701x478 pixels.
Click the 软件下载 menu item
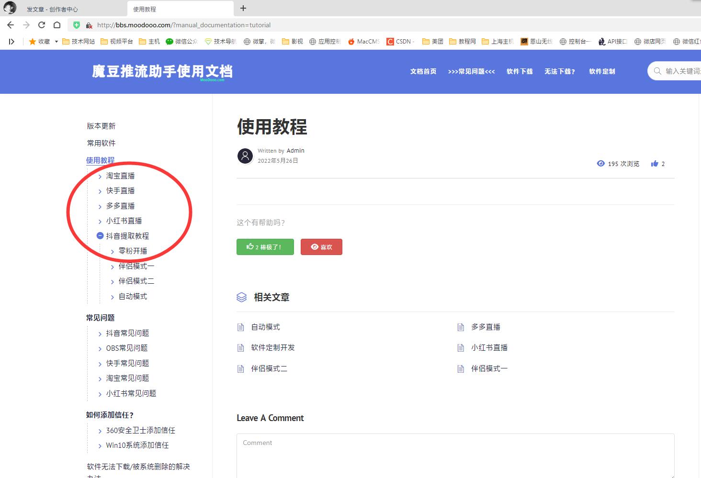[519, 71]
